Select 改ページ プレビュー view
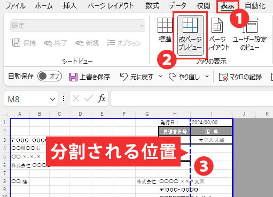This screenshot has width=273, height=197. click(190, 35)
